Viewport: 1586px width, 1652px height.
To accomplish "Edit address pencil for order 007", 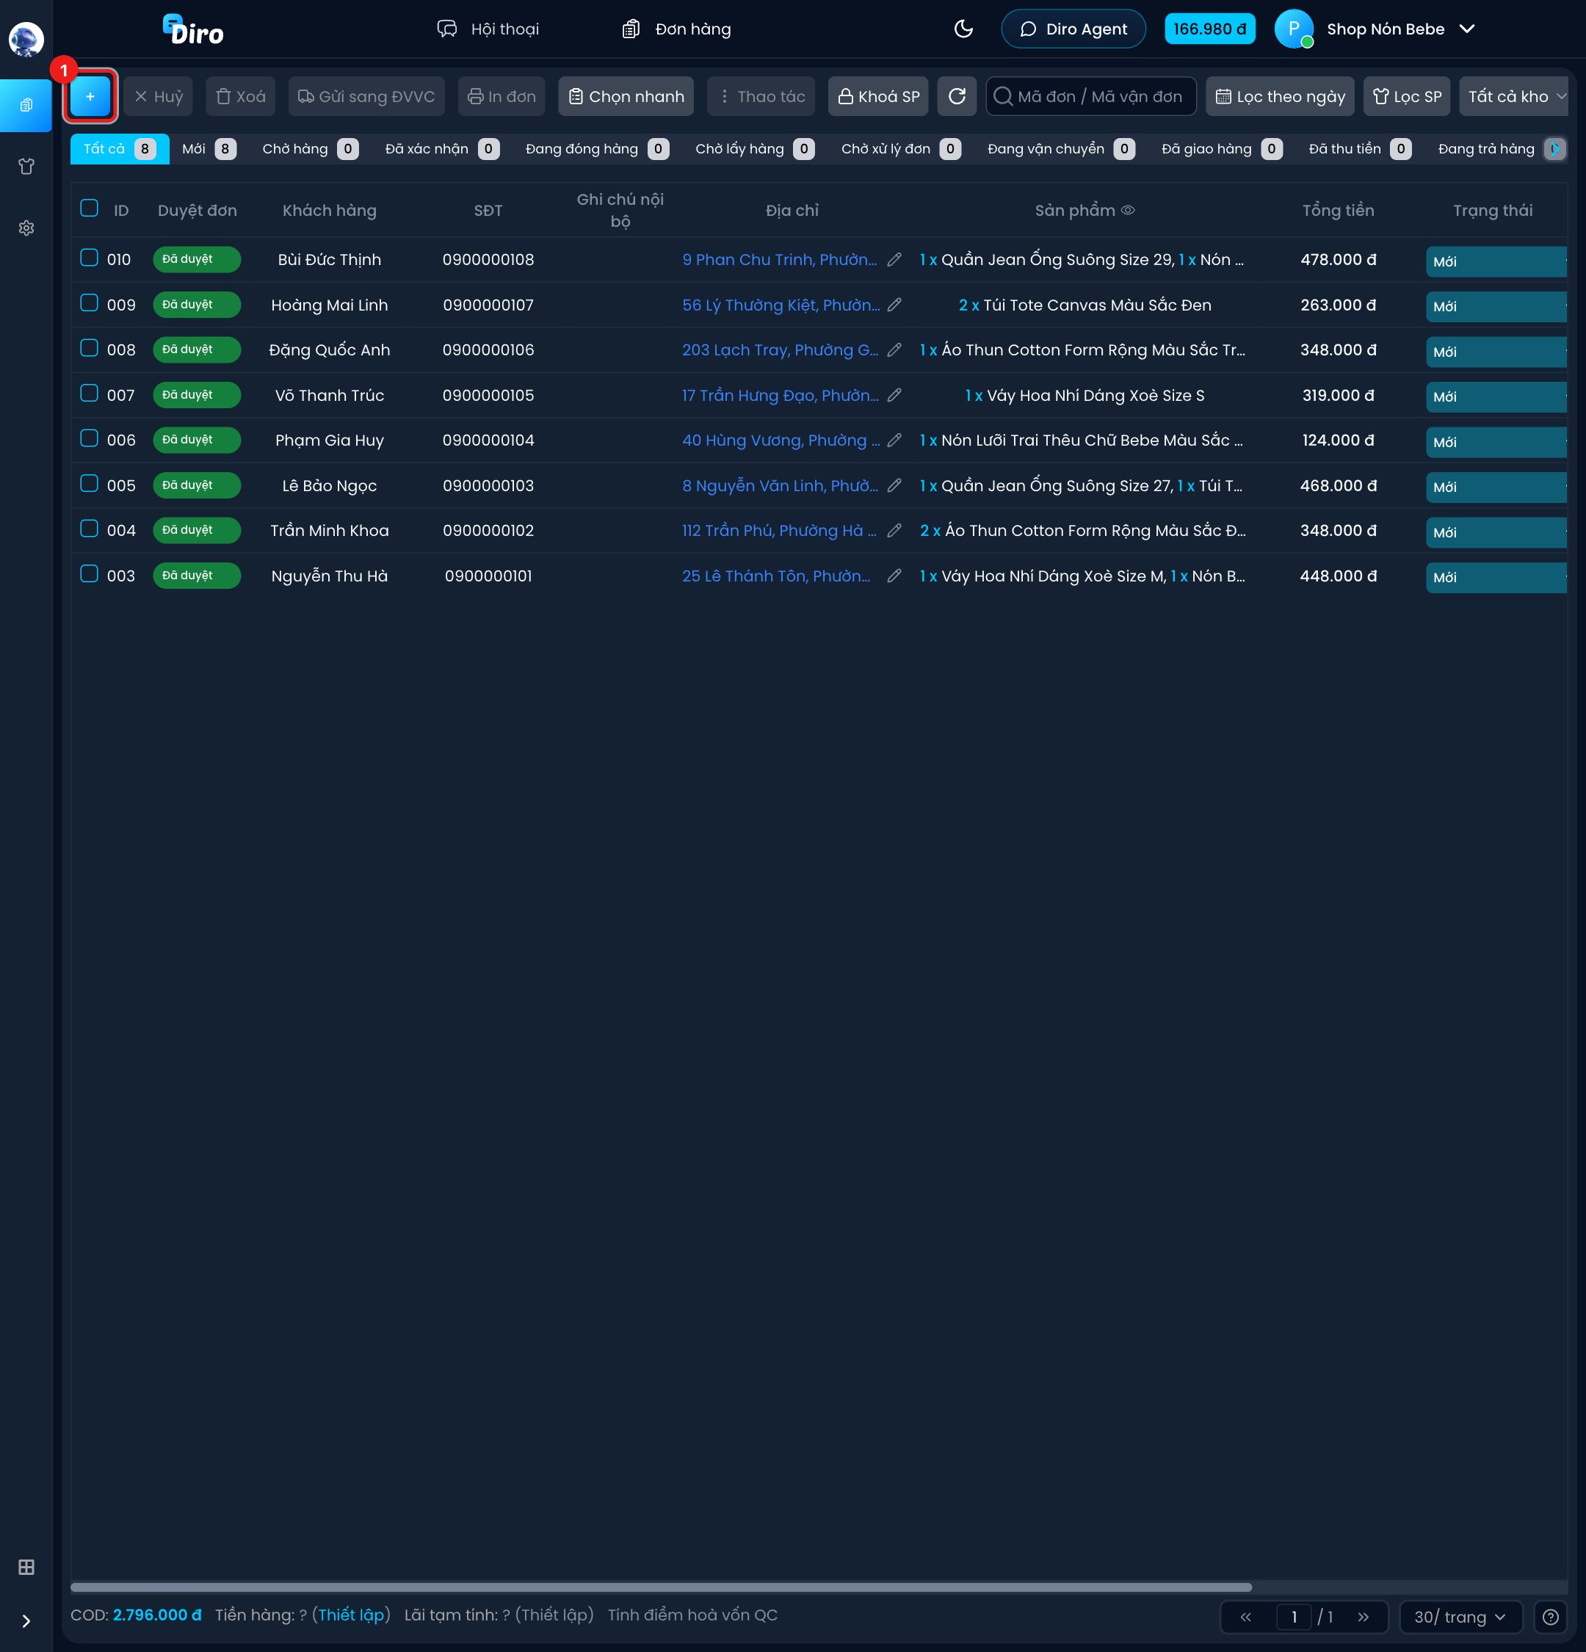I will click(x=894, y=395).
